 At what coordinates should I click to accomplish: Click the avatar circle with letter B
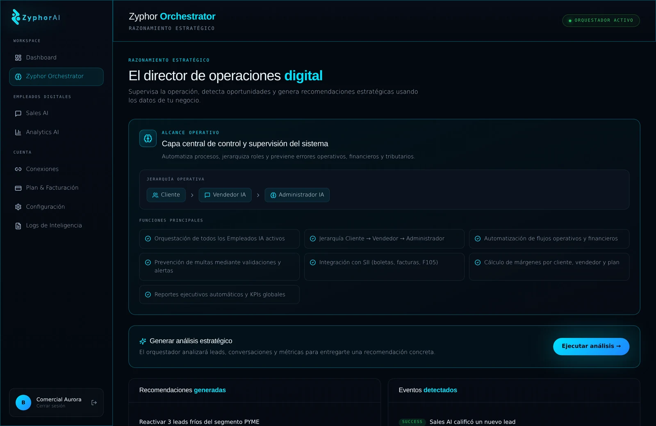pyautogui.click(x=23, y=403)
